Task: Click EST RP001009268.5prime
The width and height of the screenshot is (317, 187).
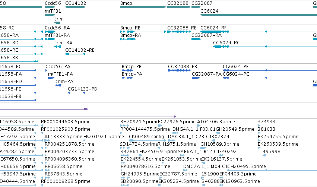Action: pos(66,181)
